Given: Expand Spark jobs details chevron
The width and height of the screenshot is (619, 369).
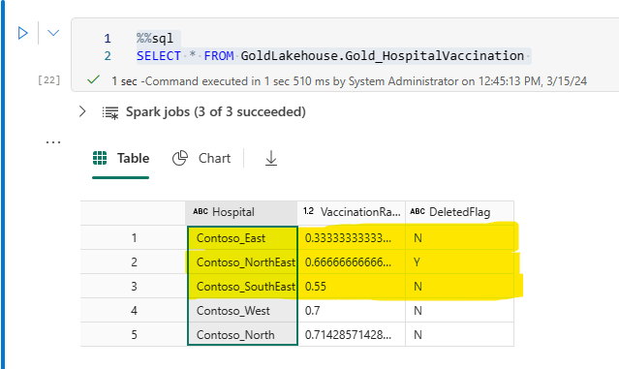Looking at the screenshot, I should tap(82, 111).
